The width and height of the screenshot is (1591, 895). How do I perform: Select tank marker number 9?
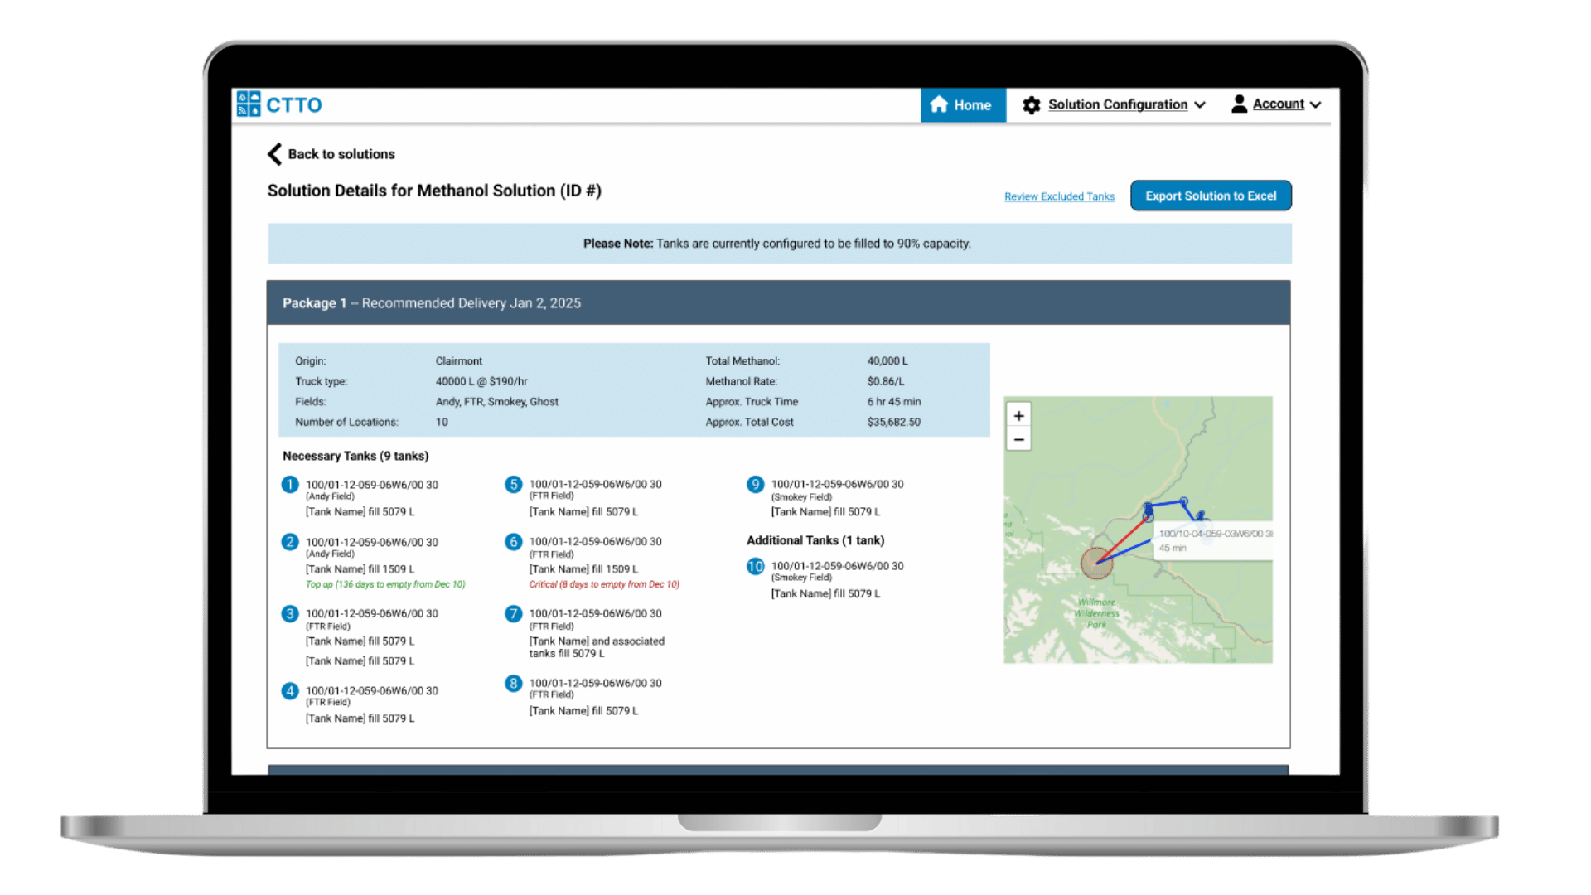pyautogui.click(x=755, y=485)
